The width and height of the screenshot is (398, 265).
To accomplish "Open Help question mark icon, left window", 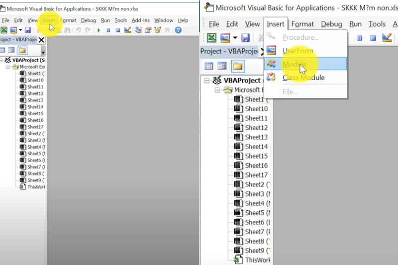I will point(178,30).
